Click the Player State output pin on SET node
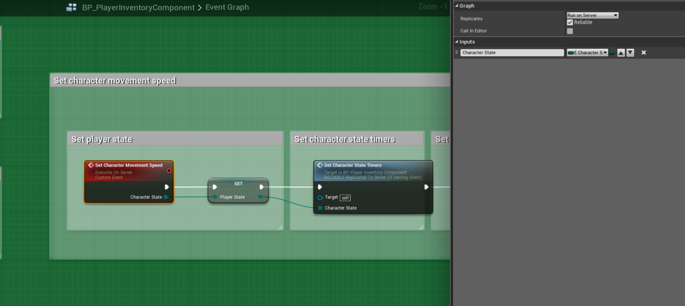The image size is (685, 306). [261, 197]
